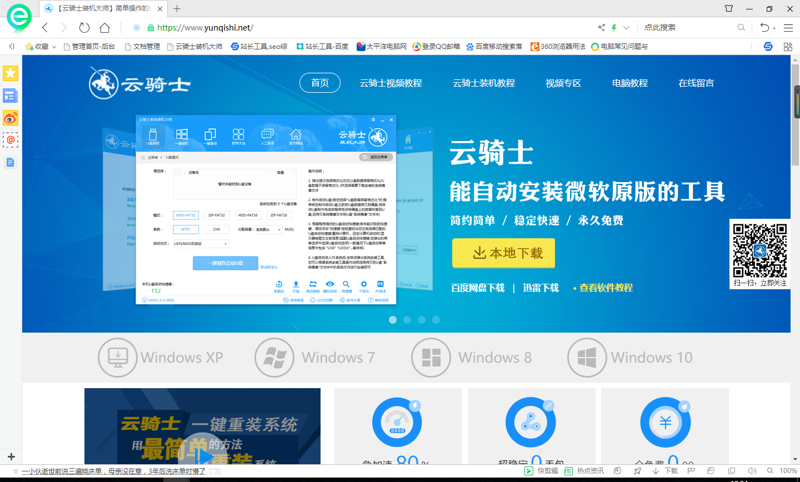Open the 软件大全 panel
Image resolution: width=800 pixels, height=482 pixels.
[238, 136]
